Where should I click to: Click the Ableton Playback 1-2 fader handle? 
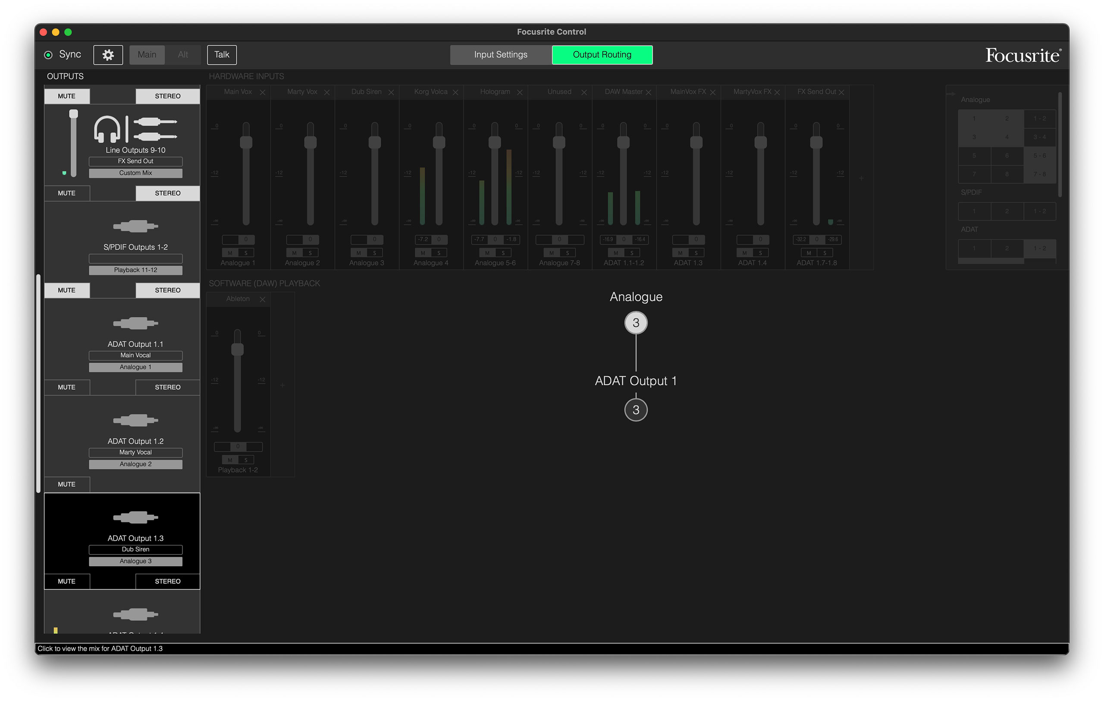[238, 350]
